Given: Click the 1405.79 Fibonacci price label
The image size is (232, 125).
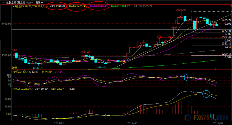Looking at the screenshot, I should pyautogui.click(x=226, y=20).
